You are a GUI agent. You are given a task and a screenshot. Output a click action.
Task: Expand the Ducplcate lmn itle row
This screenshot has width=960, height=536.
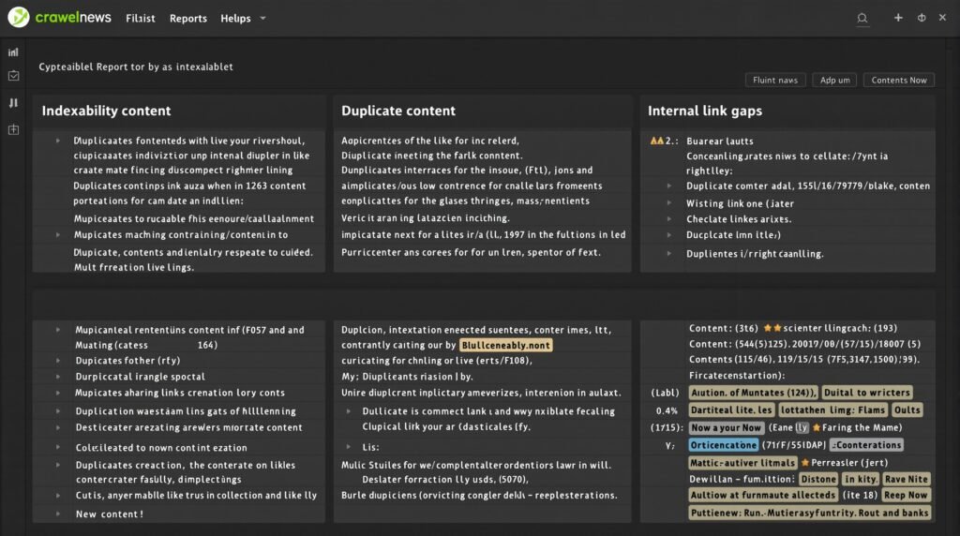coord(669,235)
